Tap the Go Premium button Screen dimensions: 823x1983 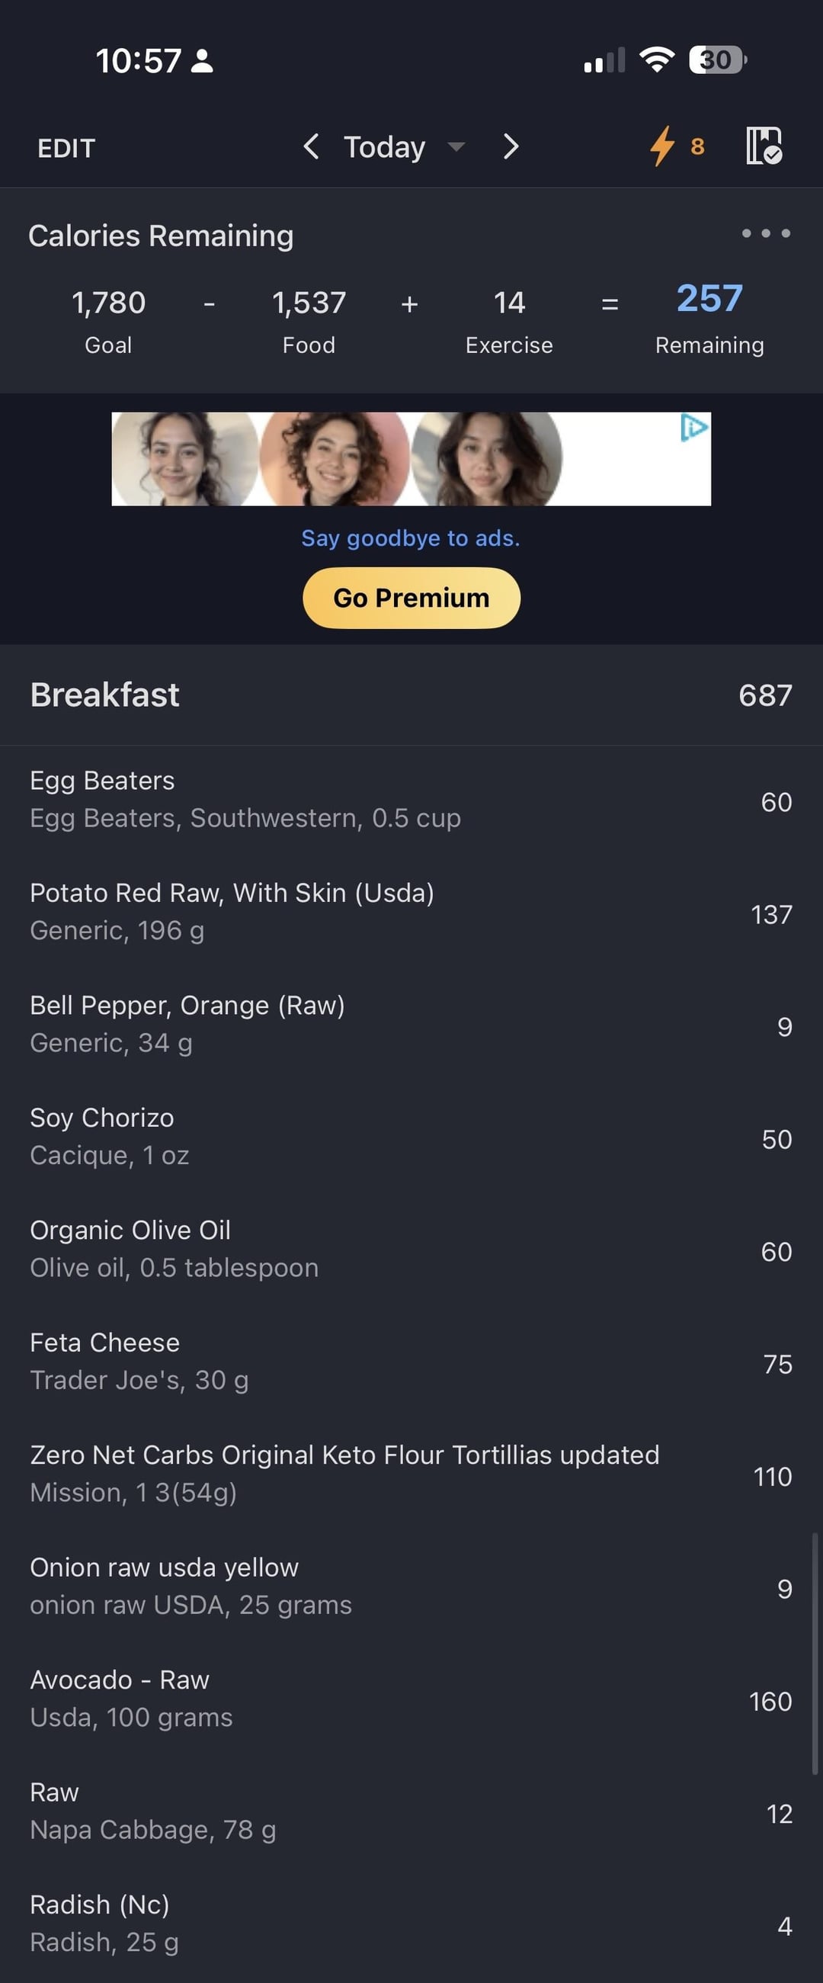pyautogui.click(x=411, y=598)
